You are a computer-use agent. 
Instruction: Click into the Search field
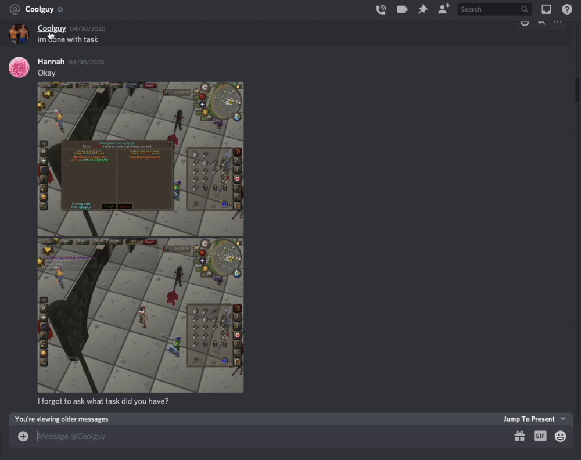pyautogui.click(x=489, y=9)
